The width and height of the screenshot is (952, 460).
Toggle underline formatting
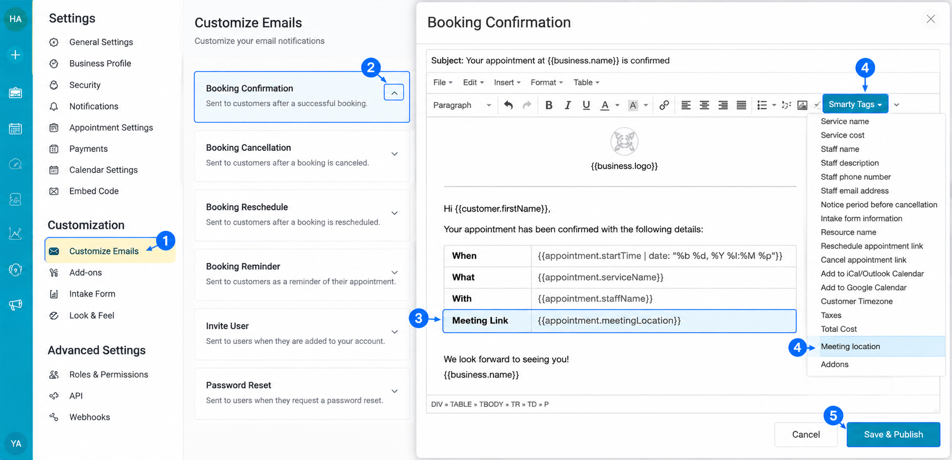click(x=586, y=105)
